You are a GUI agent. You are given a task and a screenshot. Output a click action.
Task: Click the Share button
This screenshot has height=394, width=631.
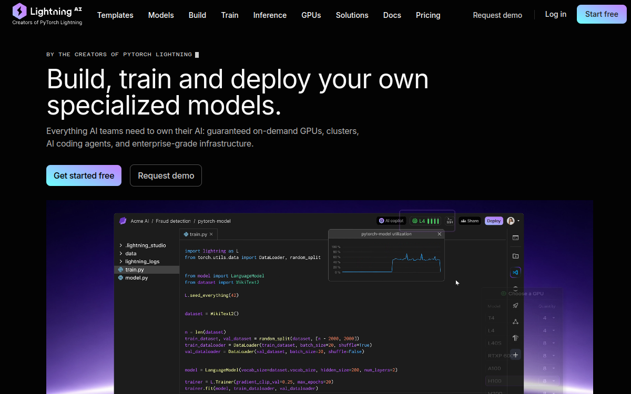[x=470, y=221]
